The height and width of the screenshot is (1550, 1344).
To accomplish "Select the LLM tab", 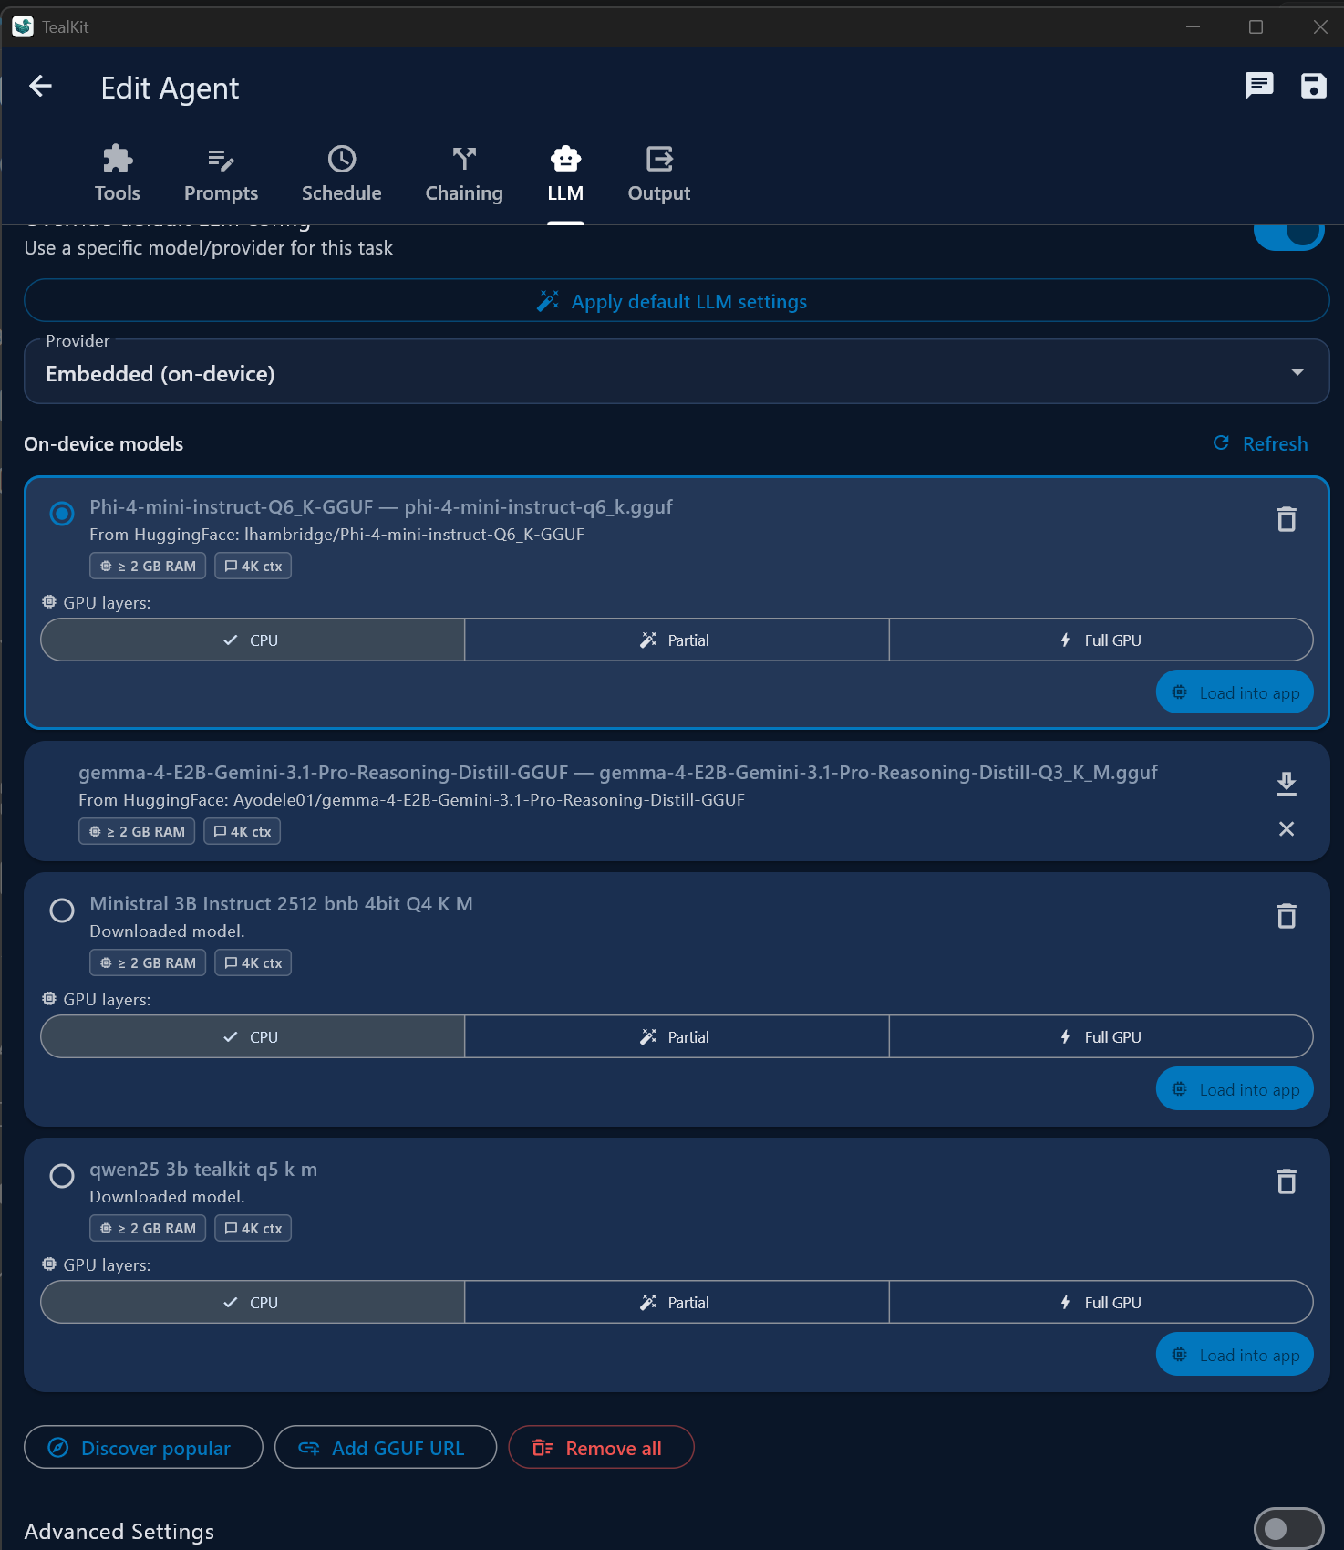I will pos(565,173).
